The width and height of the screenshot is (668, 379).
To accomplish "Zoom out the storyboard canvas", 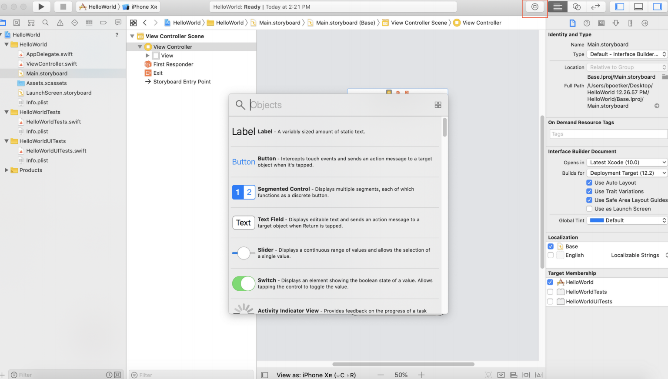I will (x=381, y=375).
